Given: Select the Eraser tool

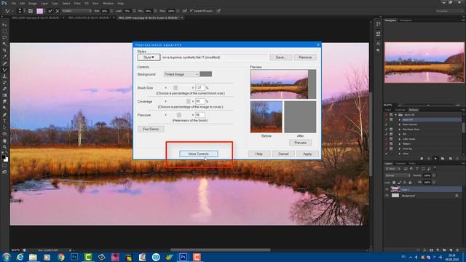Looking at the screenshot, I should pyautogui.click(x=4, y=89).
